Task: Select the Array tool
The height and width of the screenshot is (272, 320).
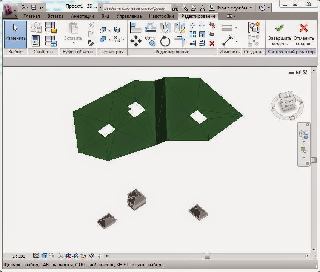Action: [x=192, y=34]
